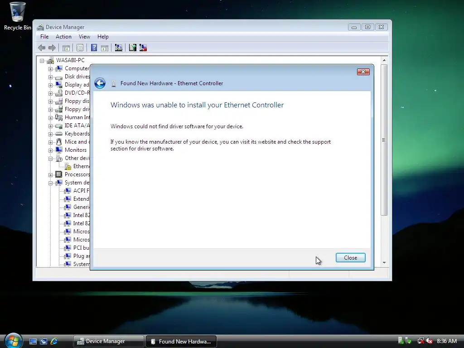Select the Ethernet device warning icon
The image size is (464, 348).
[68, 166]
